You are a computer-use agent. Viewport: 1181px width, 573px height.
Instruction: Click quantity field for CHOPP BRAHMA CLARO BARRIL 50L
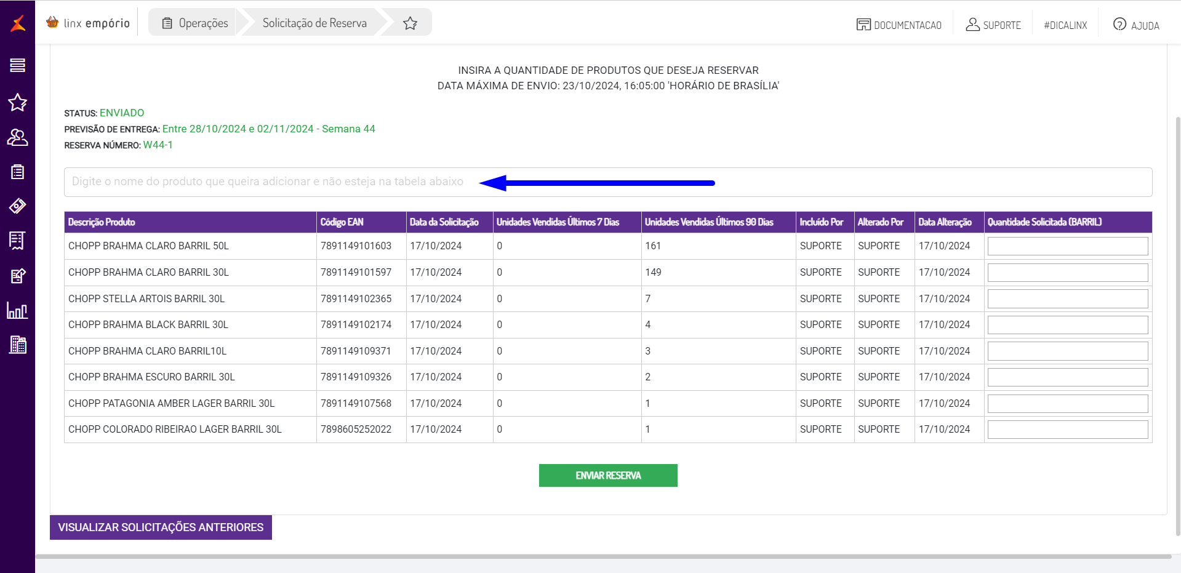(1068, 246)
